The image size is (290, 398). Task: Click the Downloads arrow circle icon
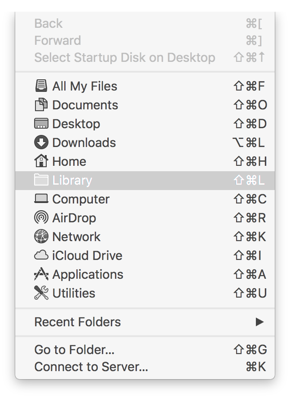pos(41,142)
